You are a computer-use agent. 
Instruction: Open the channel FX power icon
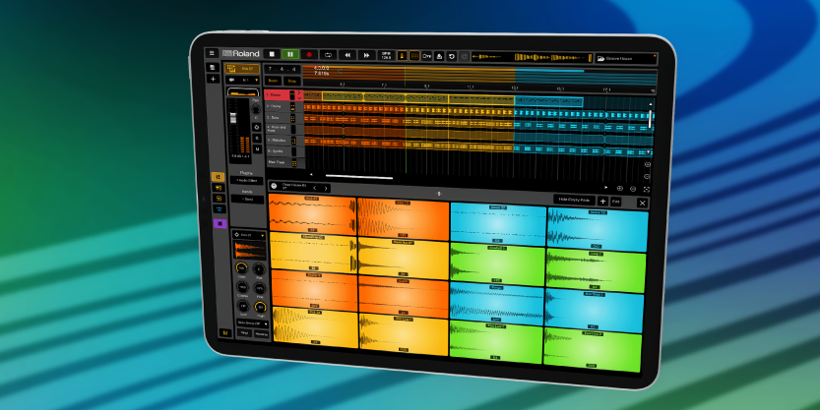(x=257, y=127)
